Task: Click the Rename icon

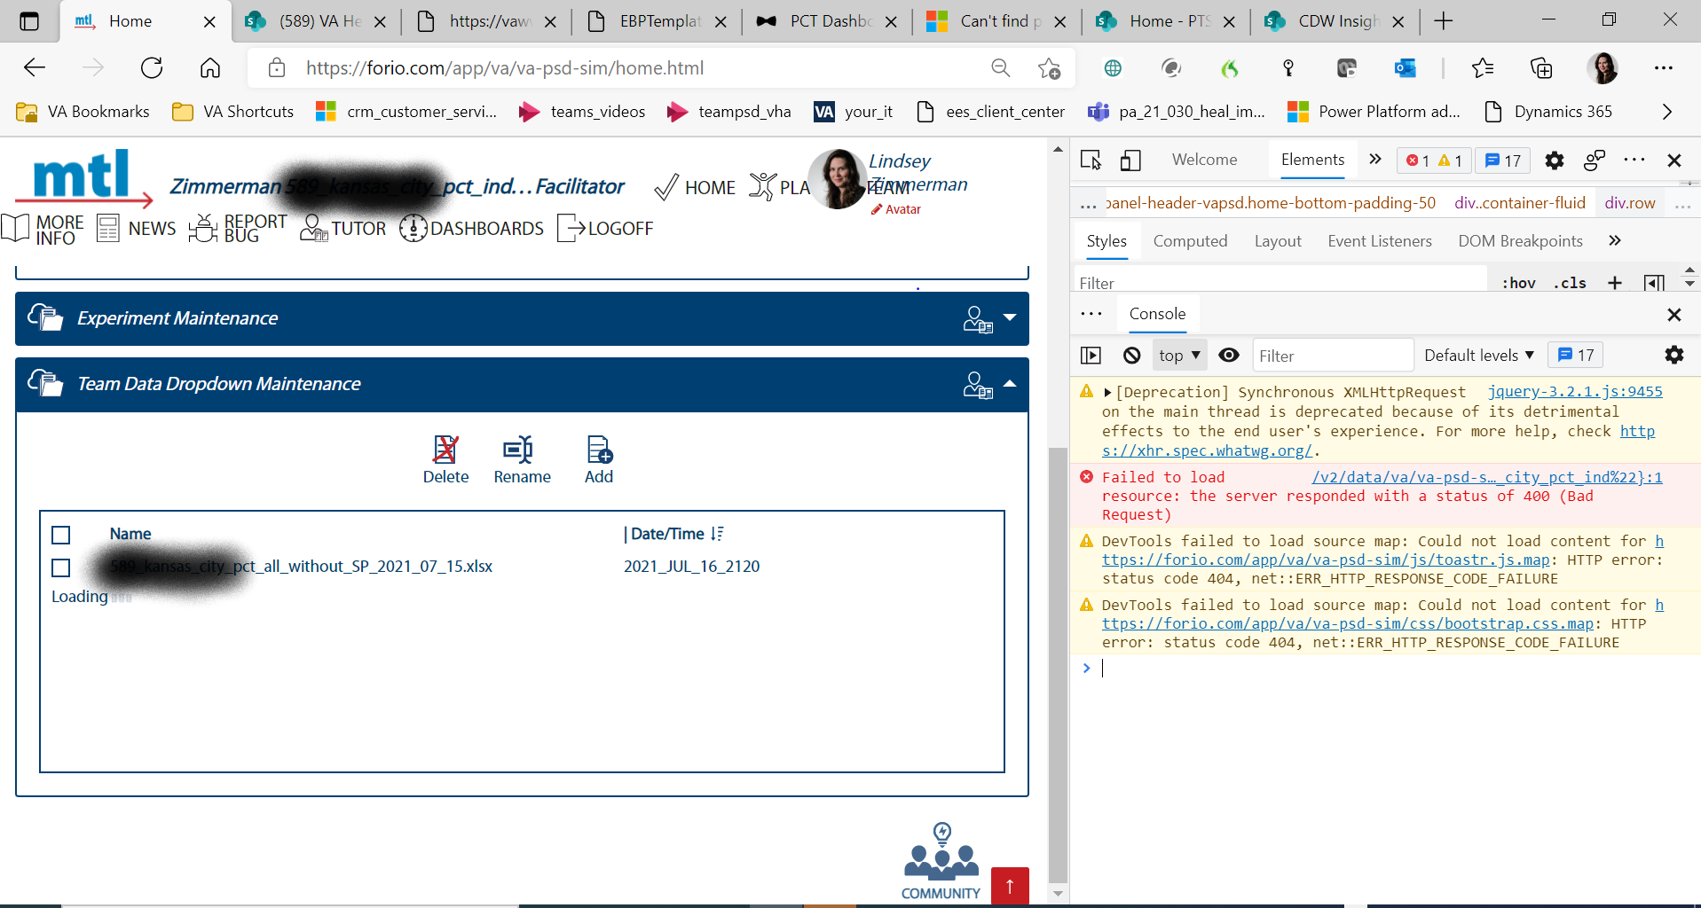Action: (x=521, y=452)
